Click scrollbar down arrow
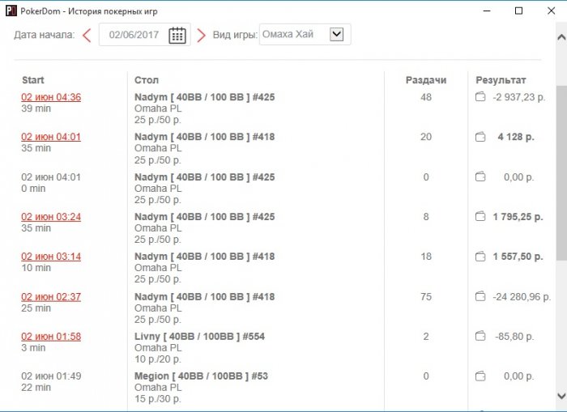Screen dimensions: 567x412 561,395
